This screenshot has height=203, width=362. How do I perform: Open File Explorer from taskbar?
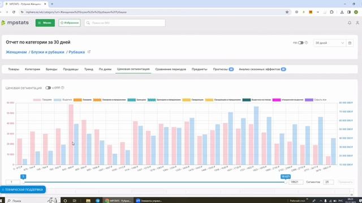tap(88, 201)
